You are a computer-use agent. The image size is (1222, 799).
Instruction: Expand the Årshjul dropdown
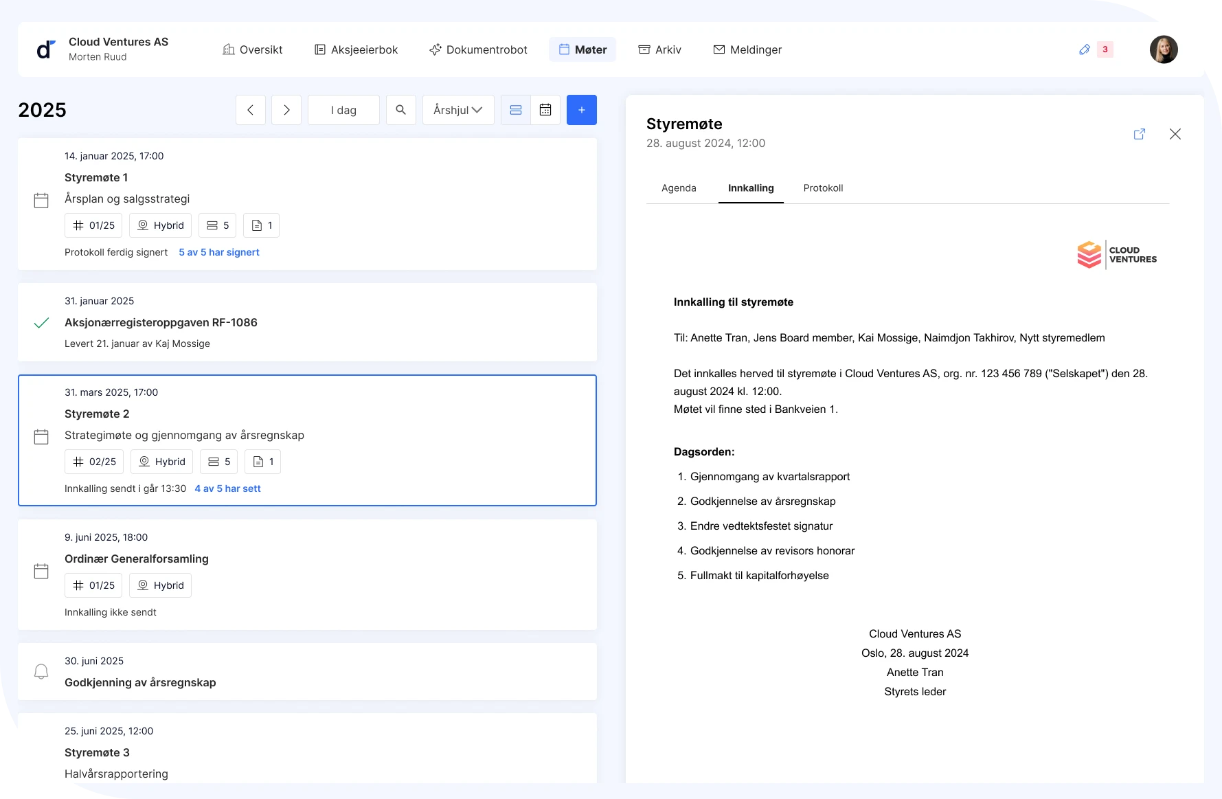pyautogui.click(x=458, y=110)
